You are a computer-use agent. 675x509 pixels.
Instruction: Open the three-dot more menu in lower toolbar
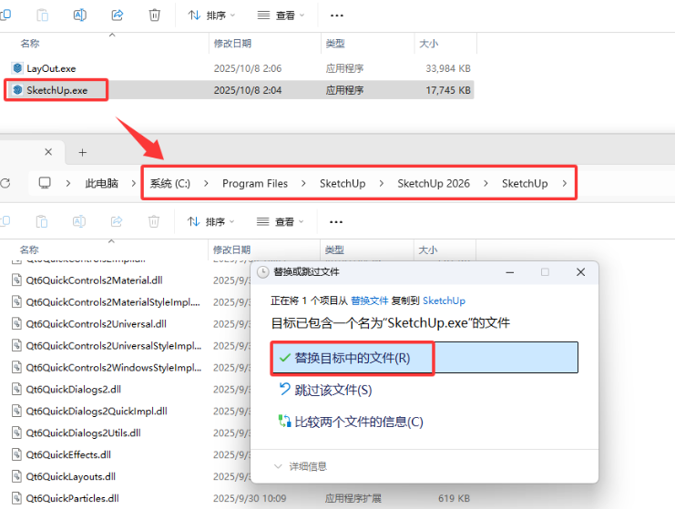[x=336, y=221]
